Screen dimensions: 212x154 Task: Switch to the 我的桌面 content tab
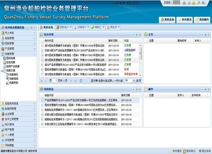point(46,27)
